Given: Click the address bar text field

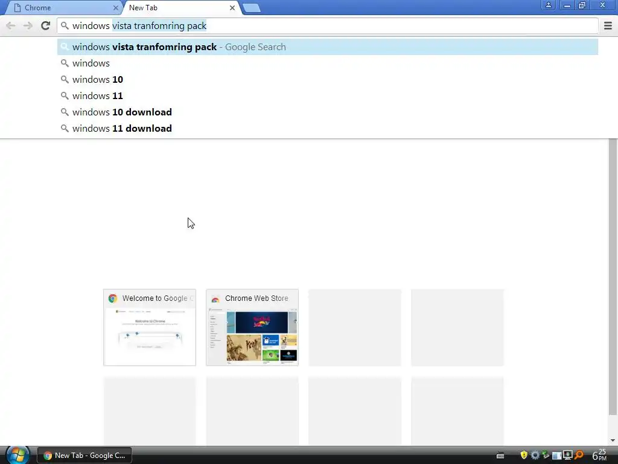Looking at the screenshot, I should [x=328, y=25].
